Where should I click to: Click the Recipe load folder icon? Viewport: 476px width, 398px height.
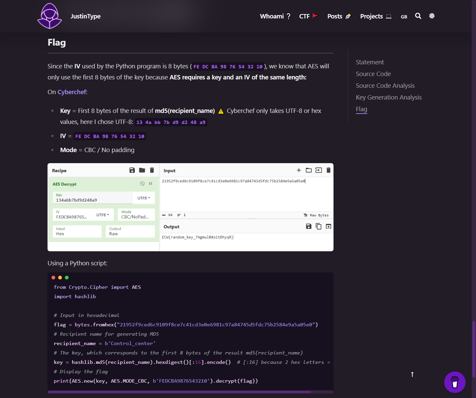pos(142,170)
